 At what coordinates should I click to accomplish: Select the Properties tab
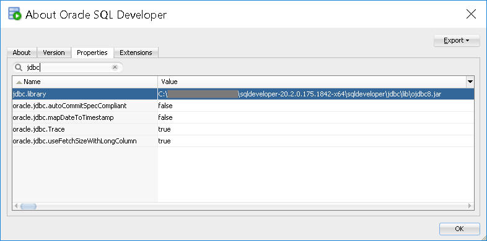point(92,53)
